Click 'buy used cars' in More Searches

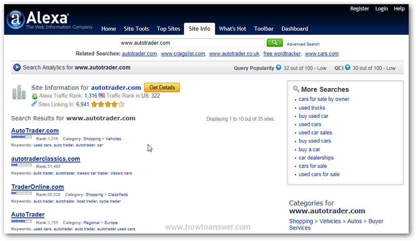[315, 141]
